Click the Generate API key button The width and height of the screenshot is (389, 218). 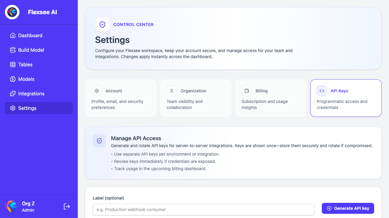pos(348,208)
